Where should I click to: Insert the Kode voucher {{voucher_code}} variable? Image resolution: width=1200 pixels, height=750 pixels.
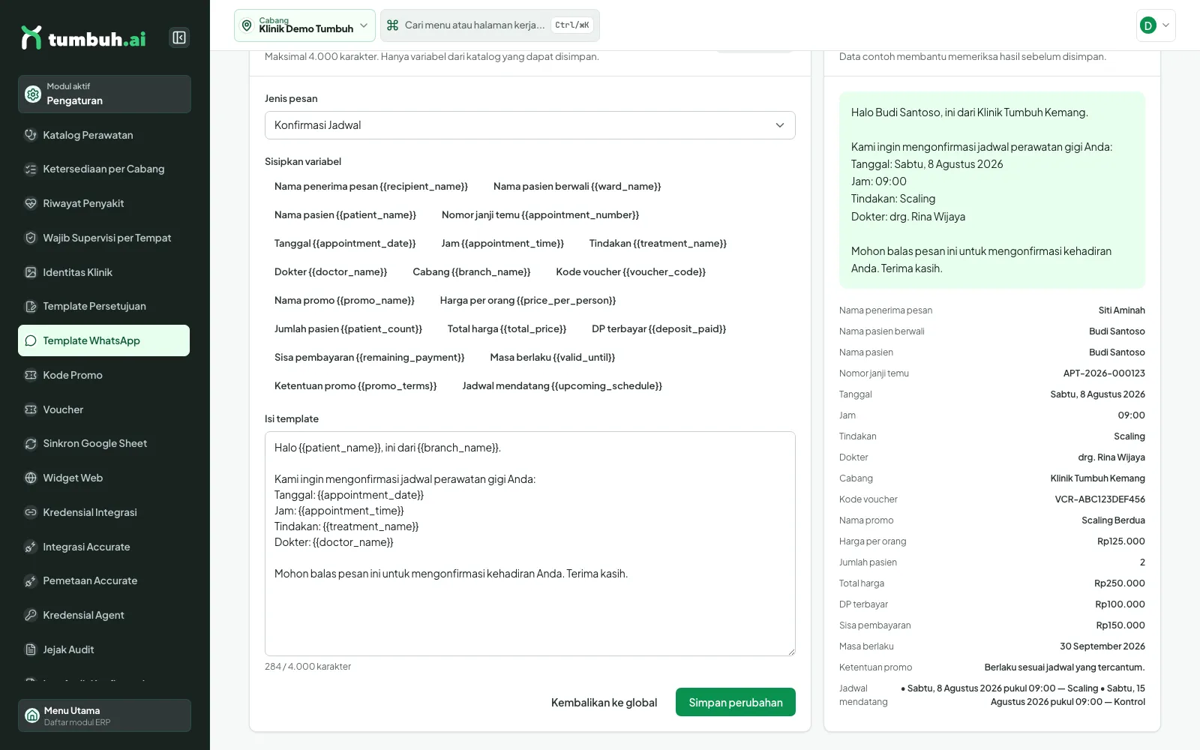click(x=631, y=271)
